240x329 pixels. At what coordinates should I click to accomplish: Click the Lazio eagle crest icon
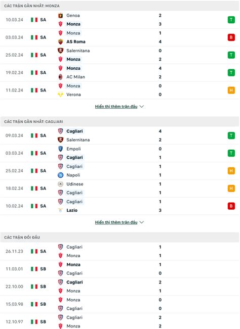point(61,210)
